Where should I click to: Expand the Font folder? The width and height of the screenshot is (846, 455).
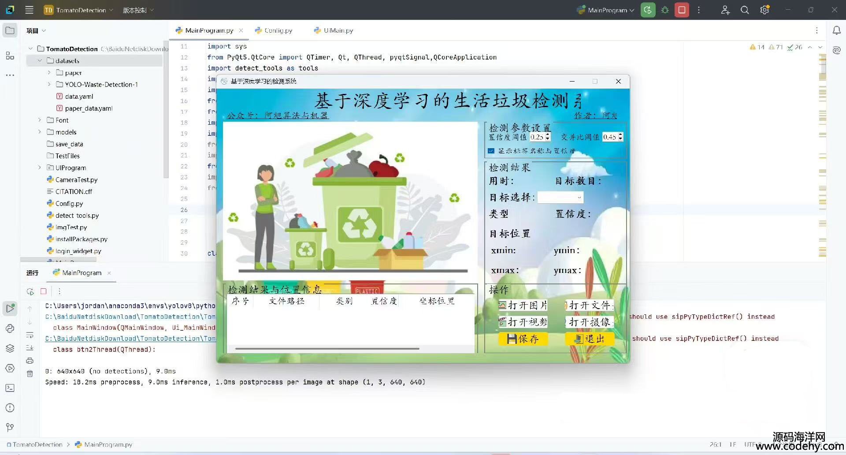click(40, 120)
